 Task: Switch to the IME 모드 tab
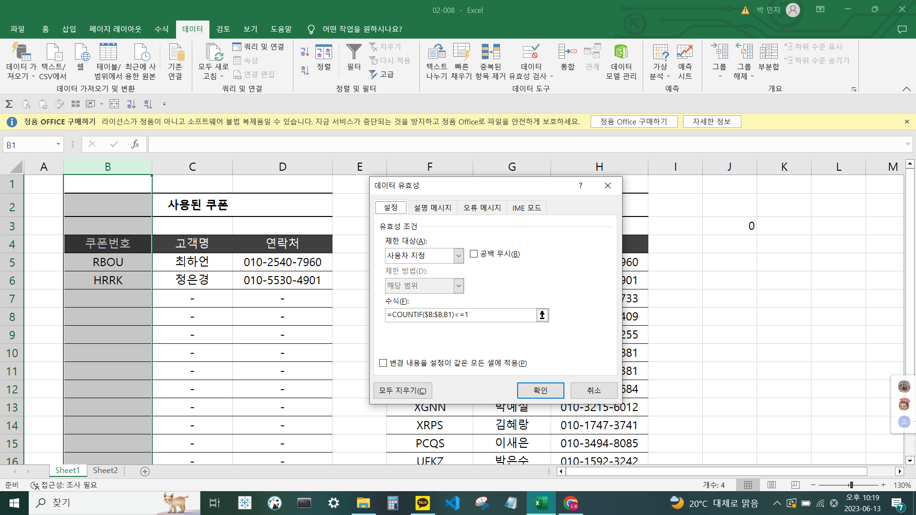[x=527, y=208]
